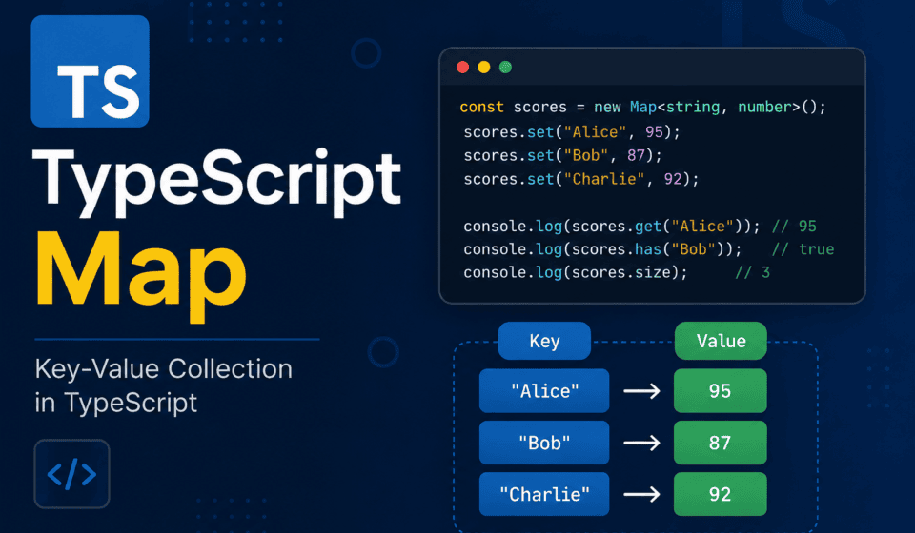Click the arrow between "Alice" and 95
915x533 pixels.
coord(641,391)
